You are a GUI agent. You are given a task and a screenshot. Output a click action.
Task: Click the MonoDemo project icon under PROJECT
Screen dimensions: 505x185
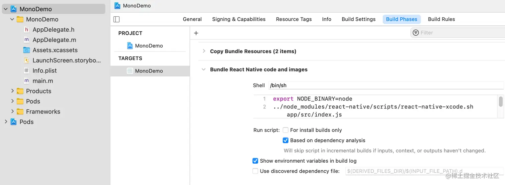(130, 46)
